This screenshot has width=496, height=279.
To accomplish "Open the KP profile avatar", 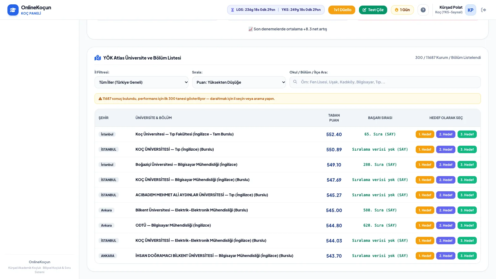I will (471, 10).
